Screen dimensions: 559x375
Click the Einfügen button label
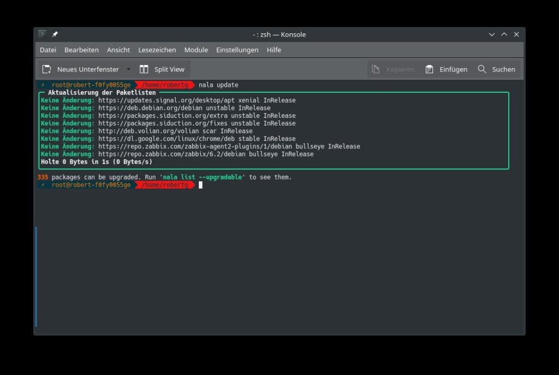click(x=453, y=69)
